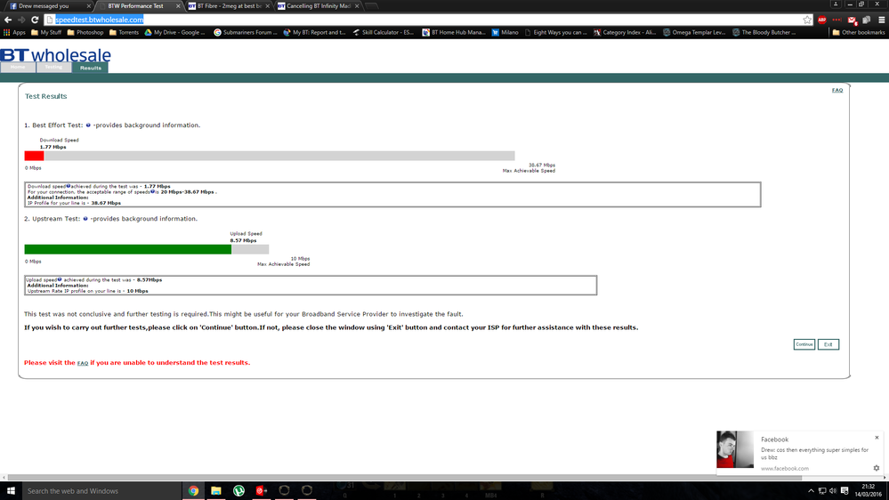This screenshot has height=500, width=889.
Task: Open 'The Bloody Butcher' bookmark
Action: pos(764,32)
